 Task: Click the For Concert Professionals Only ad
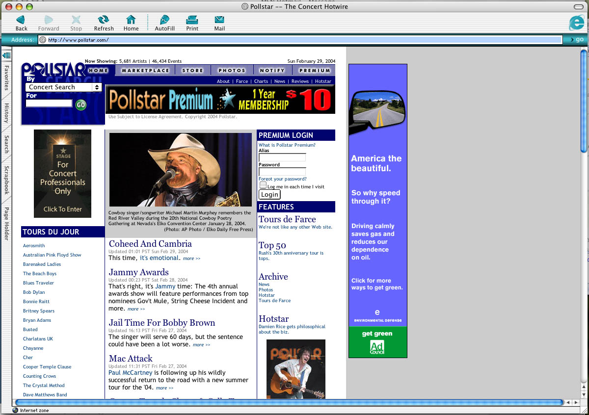pos(62,174)
